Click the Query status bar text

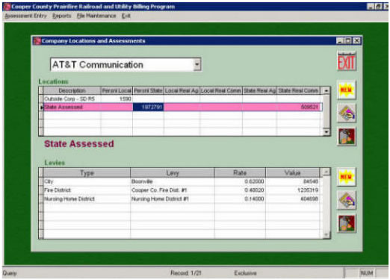coord(10,273)
